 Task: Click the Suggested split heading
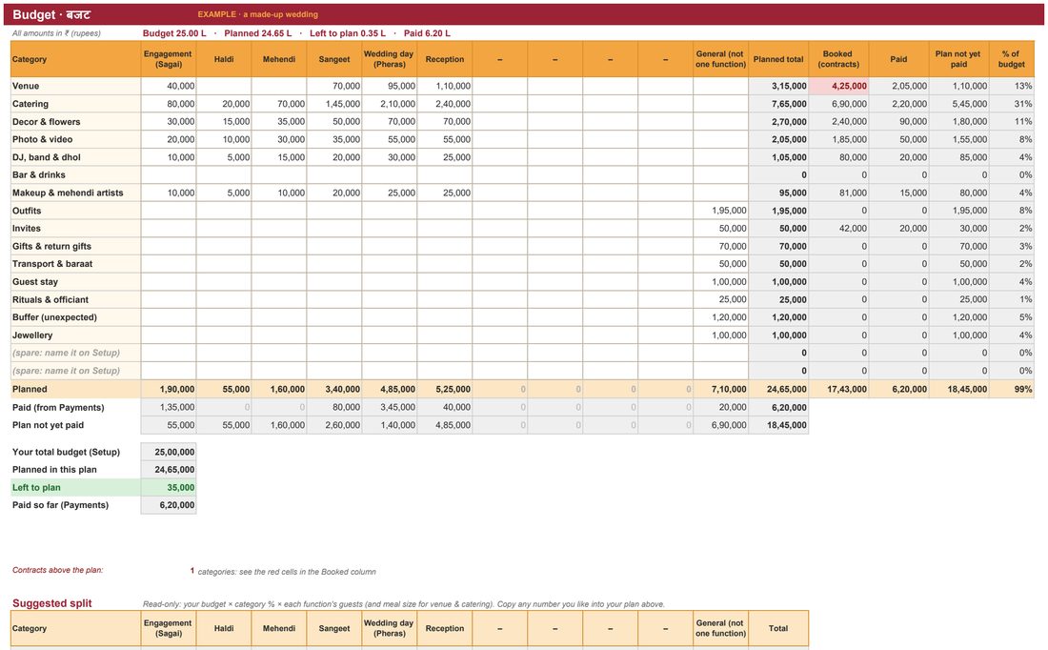pyautogui.click(x=52, y=603)
